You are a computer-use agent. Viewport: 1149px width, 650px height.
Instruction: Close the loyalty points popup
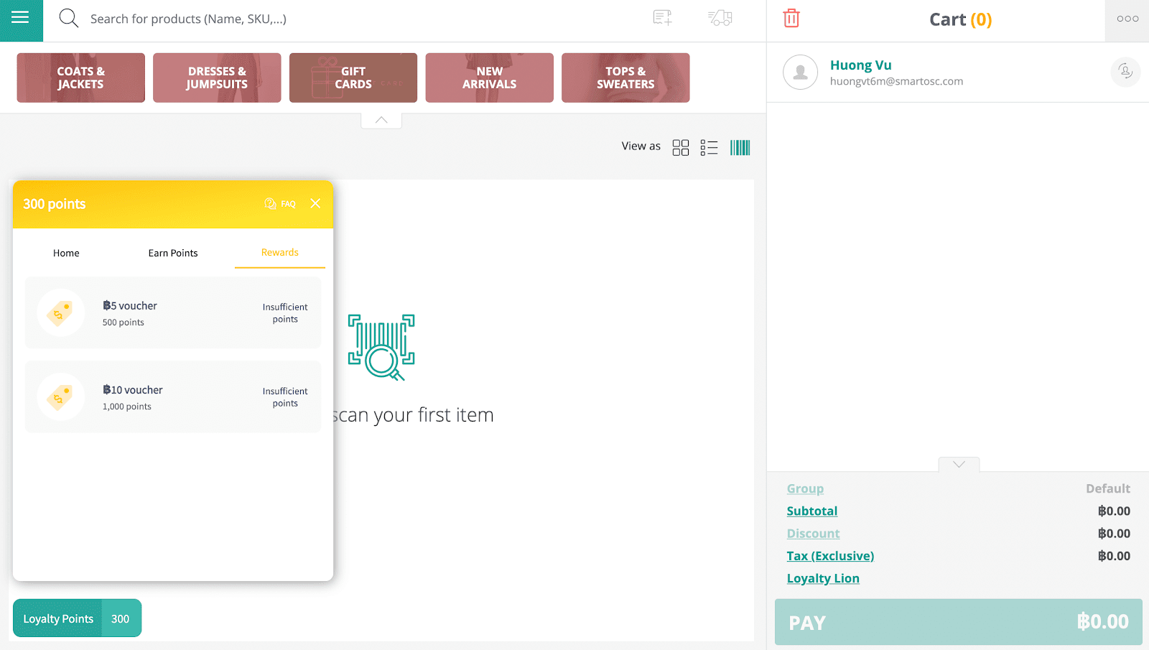pos(315,204)
